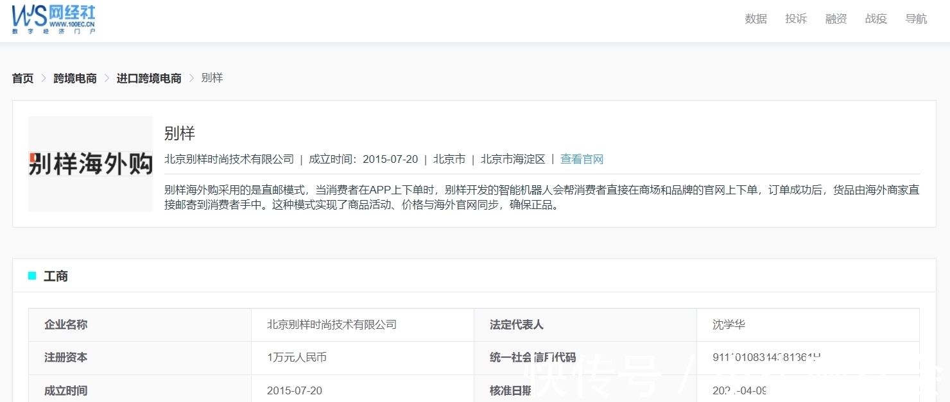Select 融资 in the top navigation
Viewport: 950px width, 402px height.
coord(836,19)
